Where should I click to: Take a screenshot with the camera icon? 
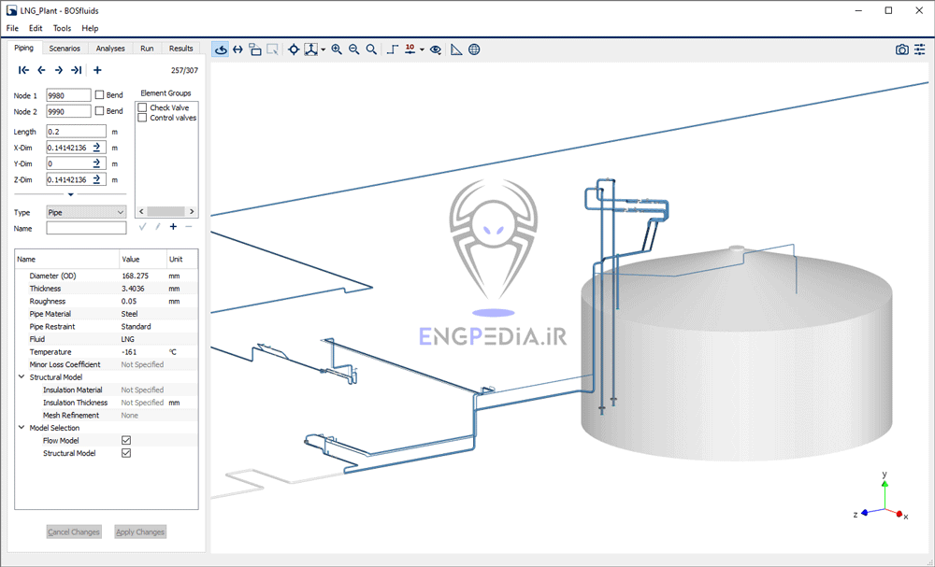[x=900, y=49]
